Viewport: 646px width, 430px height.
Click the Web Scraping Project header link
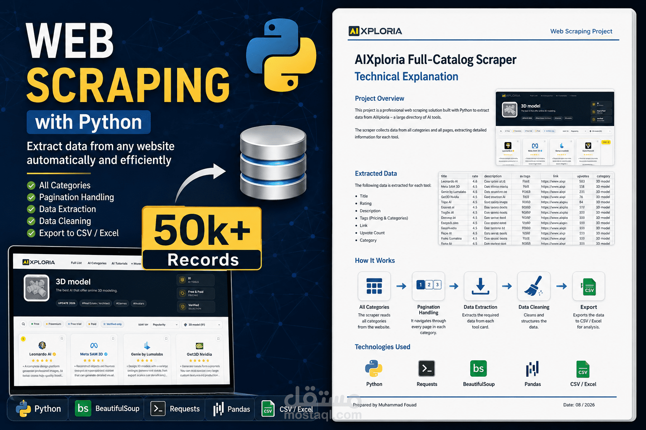(581, 31)
